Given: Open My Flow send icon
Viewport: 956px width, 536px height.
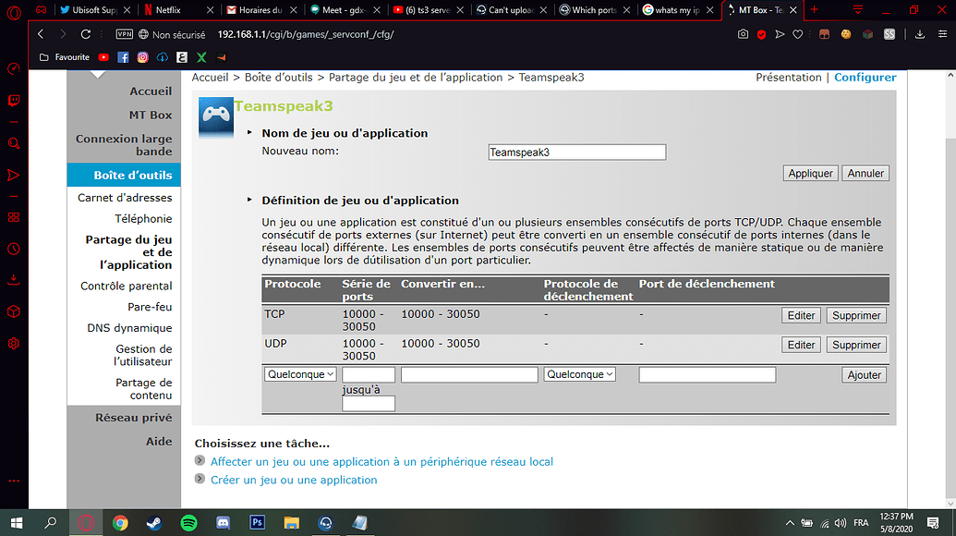Looking at the screenshot, I should [x=780, y=34].
